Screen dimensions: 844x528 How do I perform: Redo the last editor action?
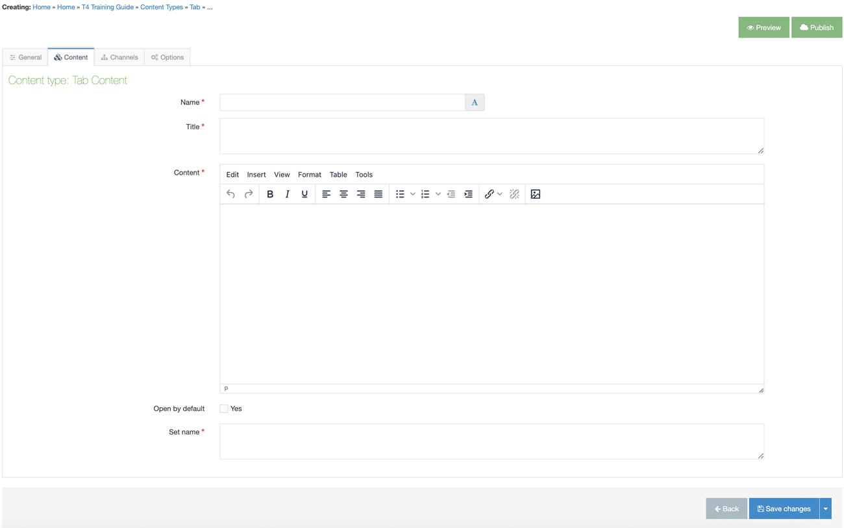click(x=249, y=194)
